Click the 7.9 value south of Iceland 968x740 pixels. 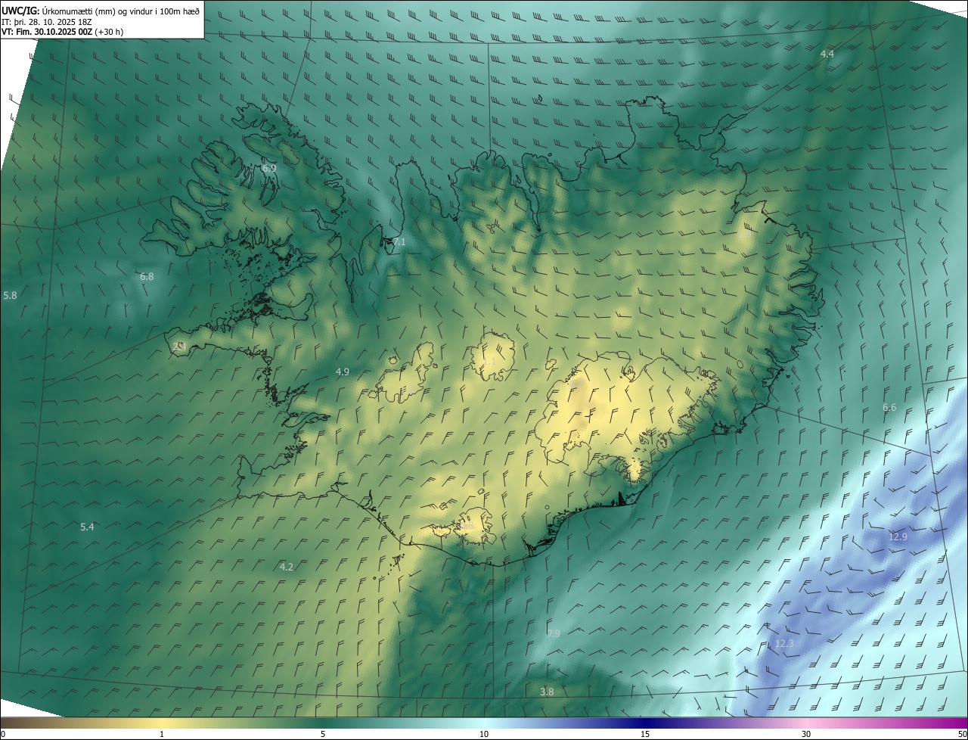(x=554, y=633)
